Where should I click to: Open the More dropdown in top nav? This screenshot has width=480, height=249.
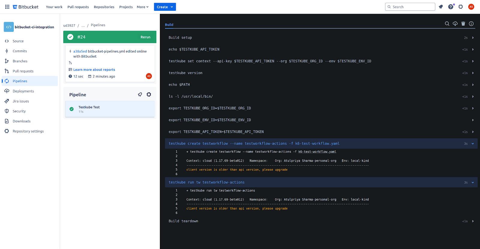pos(142,7)
